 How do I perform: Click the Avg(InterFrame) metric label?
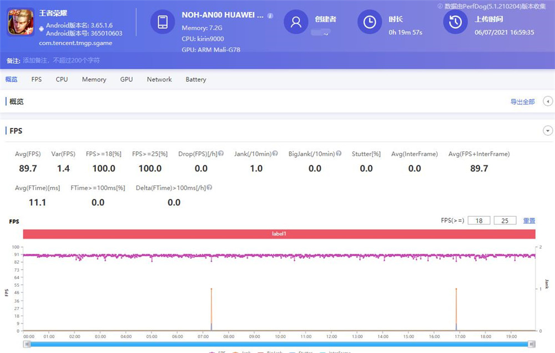point(415,154)
